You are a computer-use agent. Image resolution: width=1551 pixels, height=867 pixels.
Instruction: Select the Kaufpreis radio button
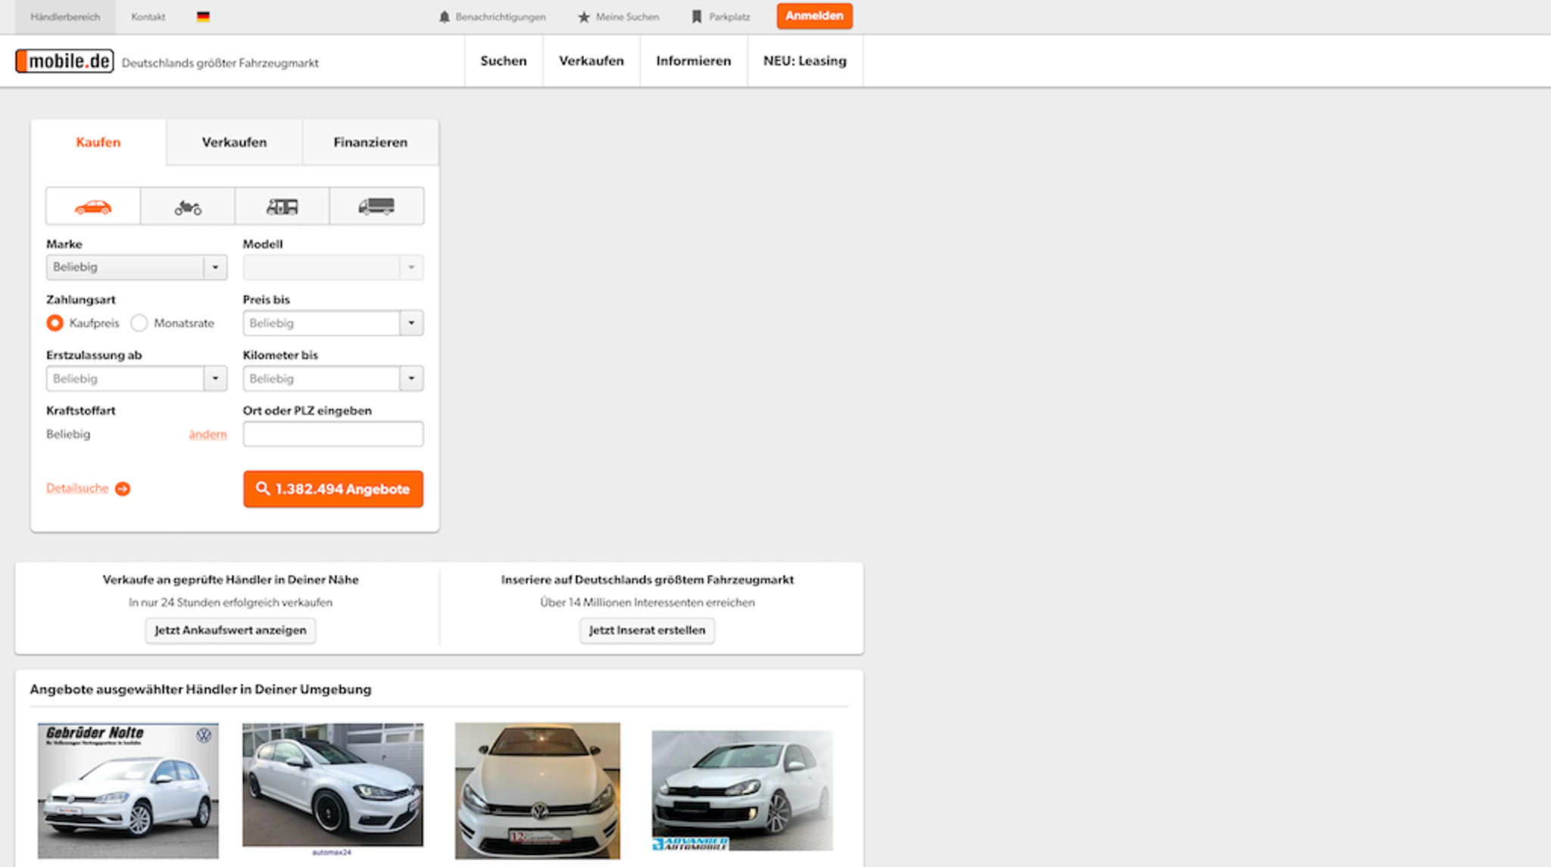[55, 323]
